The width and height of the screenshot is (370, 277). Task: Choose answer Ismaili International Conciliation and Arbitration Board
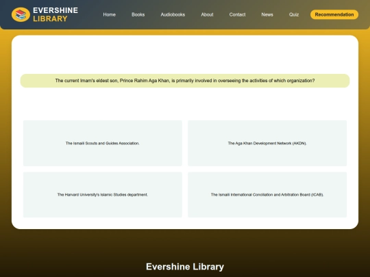coord(267,195)
